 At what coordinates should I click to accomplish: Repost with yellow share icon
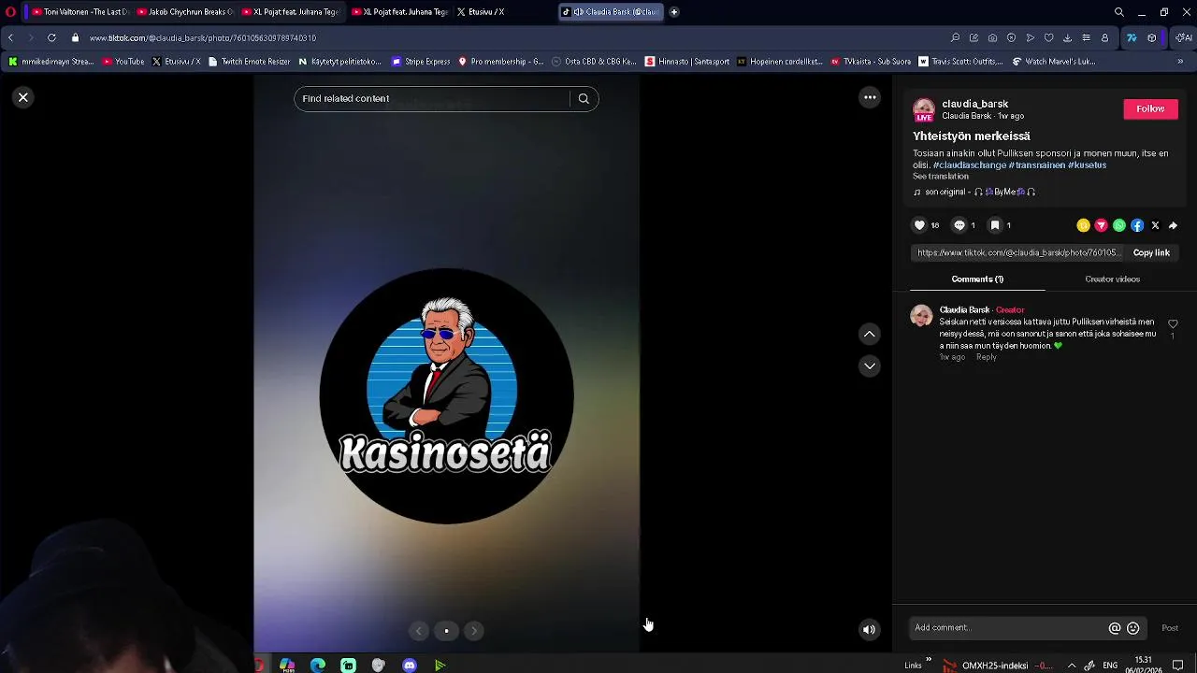pos(1083,225)
